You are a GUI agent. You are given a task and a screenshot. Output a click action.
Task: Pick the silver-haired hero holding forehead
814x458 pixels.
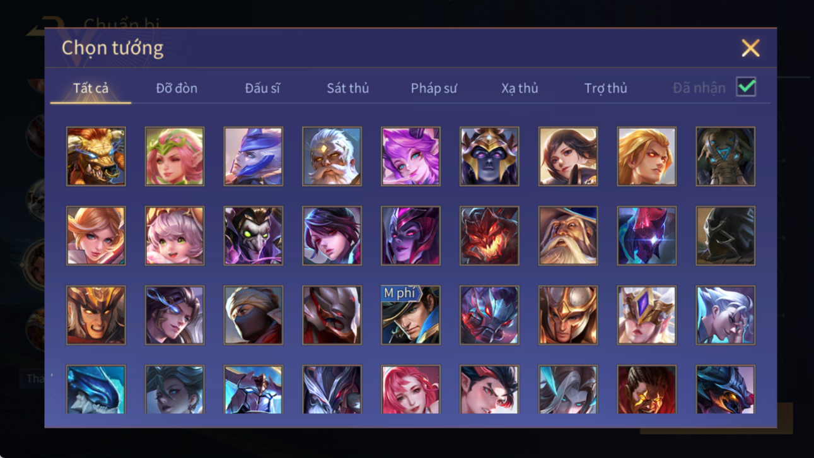click(725, 315)
